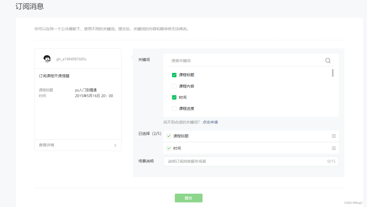Select the 时间 keyword row label
Image resolution: width=367 pixels, height=207 pixels.
183,97
